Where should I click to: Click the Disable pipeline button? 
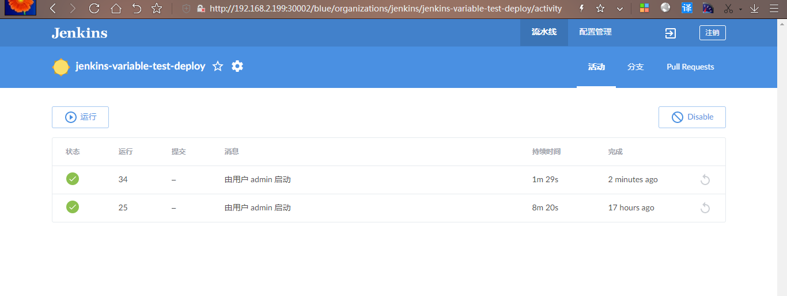point(692,117)
